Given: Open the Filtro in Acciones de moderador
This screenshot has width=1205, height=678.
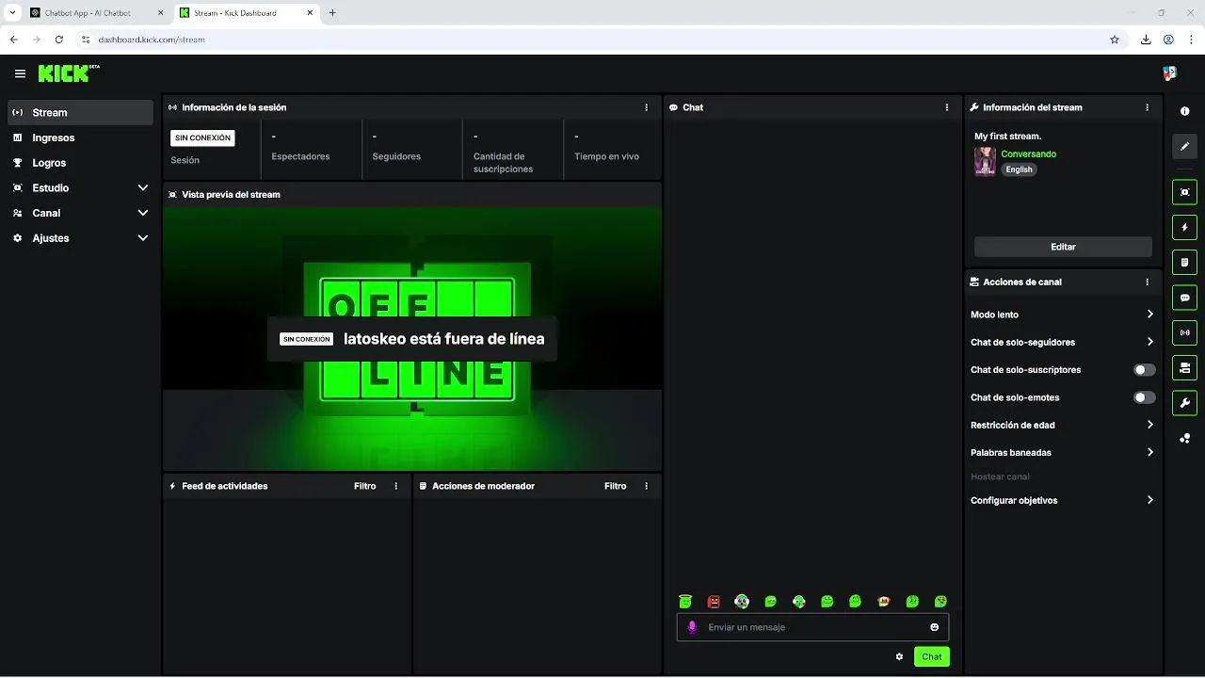Looking at the screenshot, I should (616, 486).
